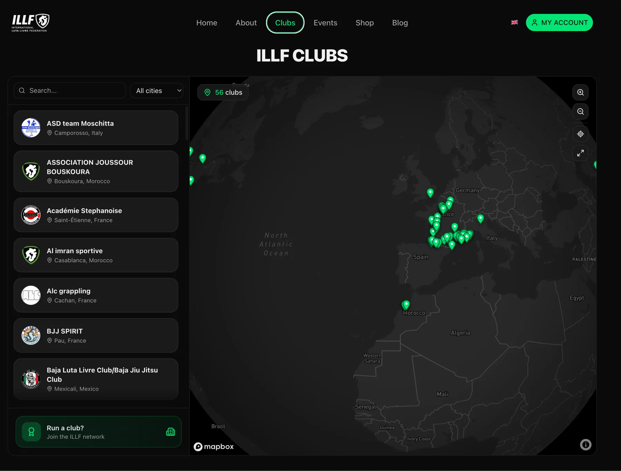Viewport: 621px width, 471px height.
Task: Click 'Bouskoura, Morocco' location text
Action: [82, 181]
